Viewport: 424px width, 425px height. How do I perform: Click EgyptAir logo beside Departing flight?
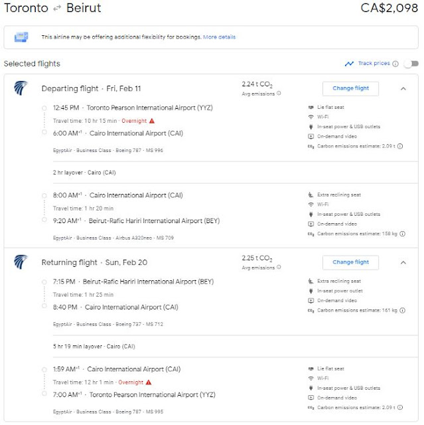[21, 88]
